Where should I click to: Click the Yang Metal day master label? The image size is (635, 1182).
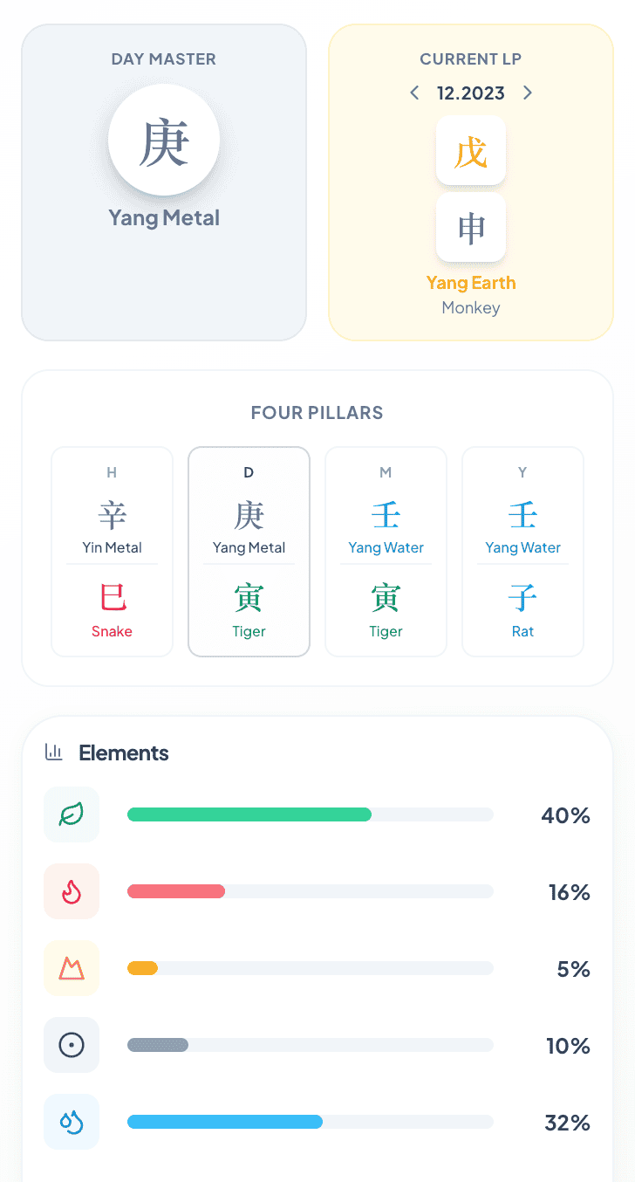pyautogui.click(x=164, y=217)
